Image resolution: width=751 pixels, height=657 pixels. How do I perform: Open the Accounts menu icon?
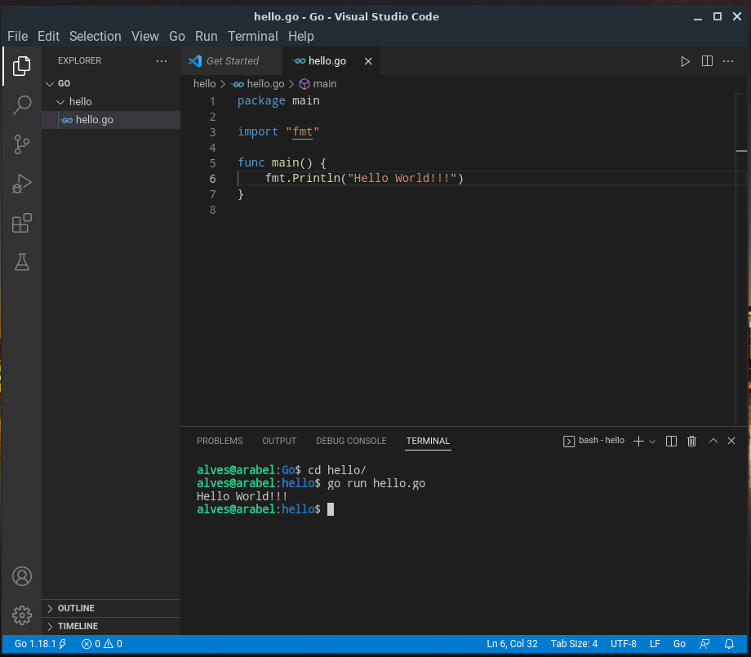[x=21, y=576]
